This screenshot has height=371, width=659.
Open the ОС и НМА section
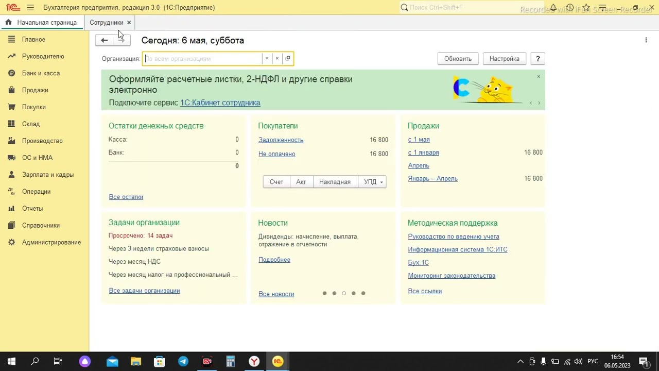37,158
